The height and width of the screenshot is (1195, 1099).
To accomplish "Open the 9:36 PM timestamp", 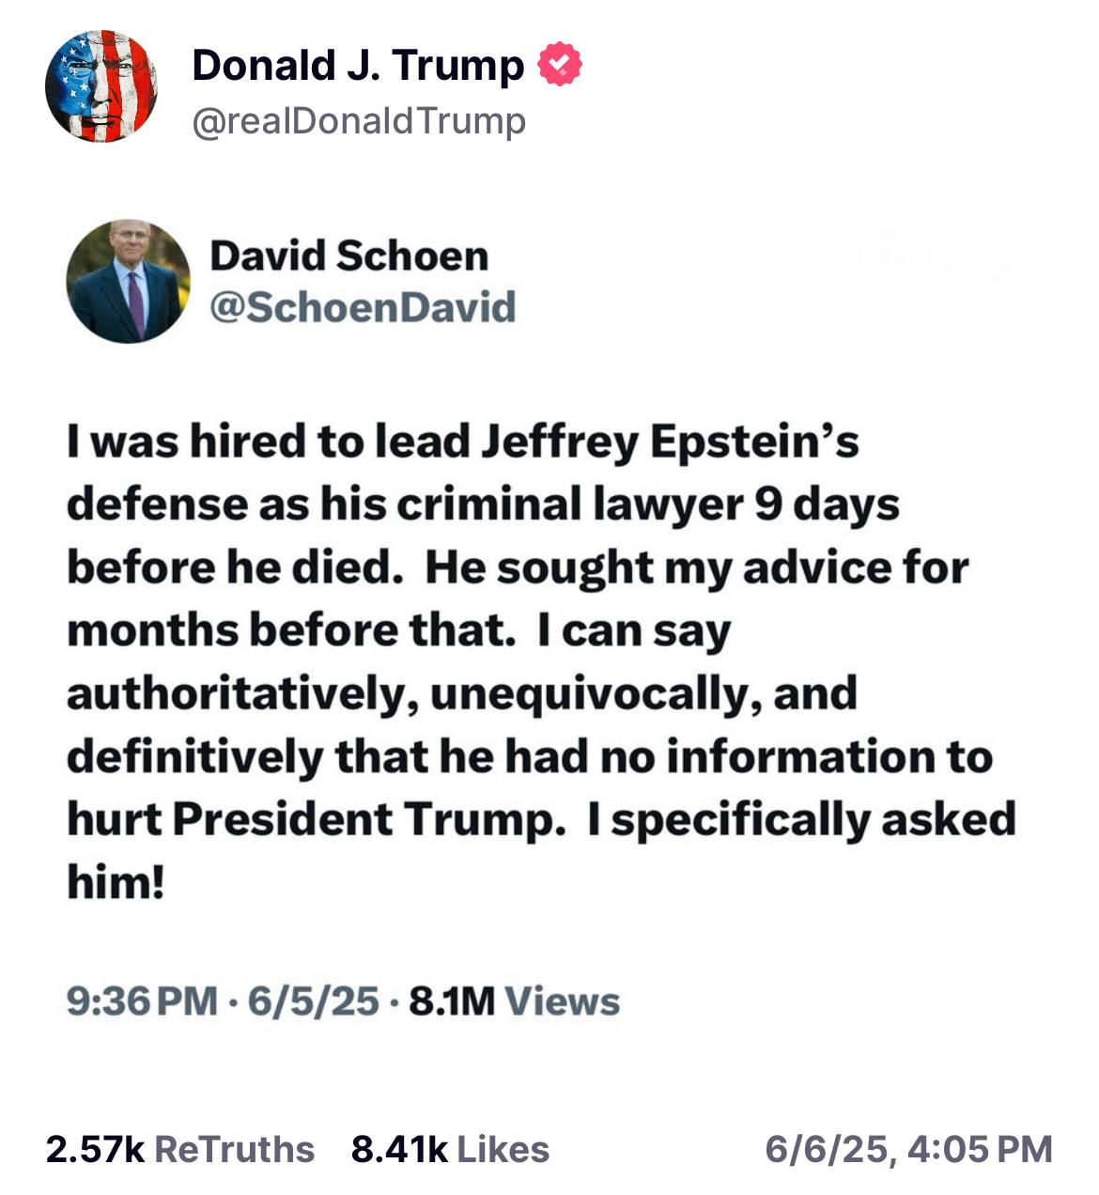I will tap(142, 1001).
